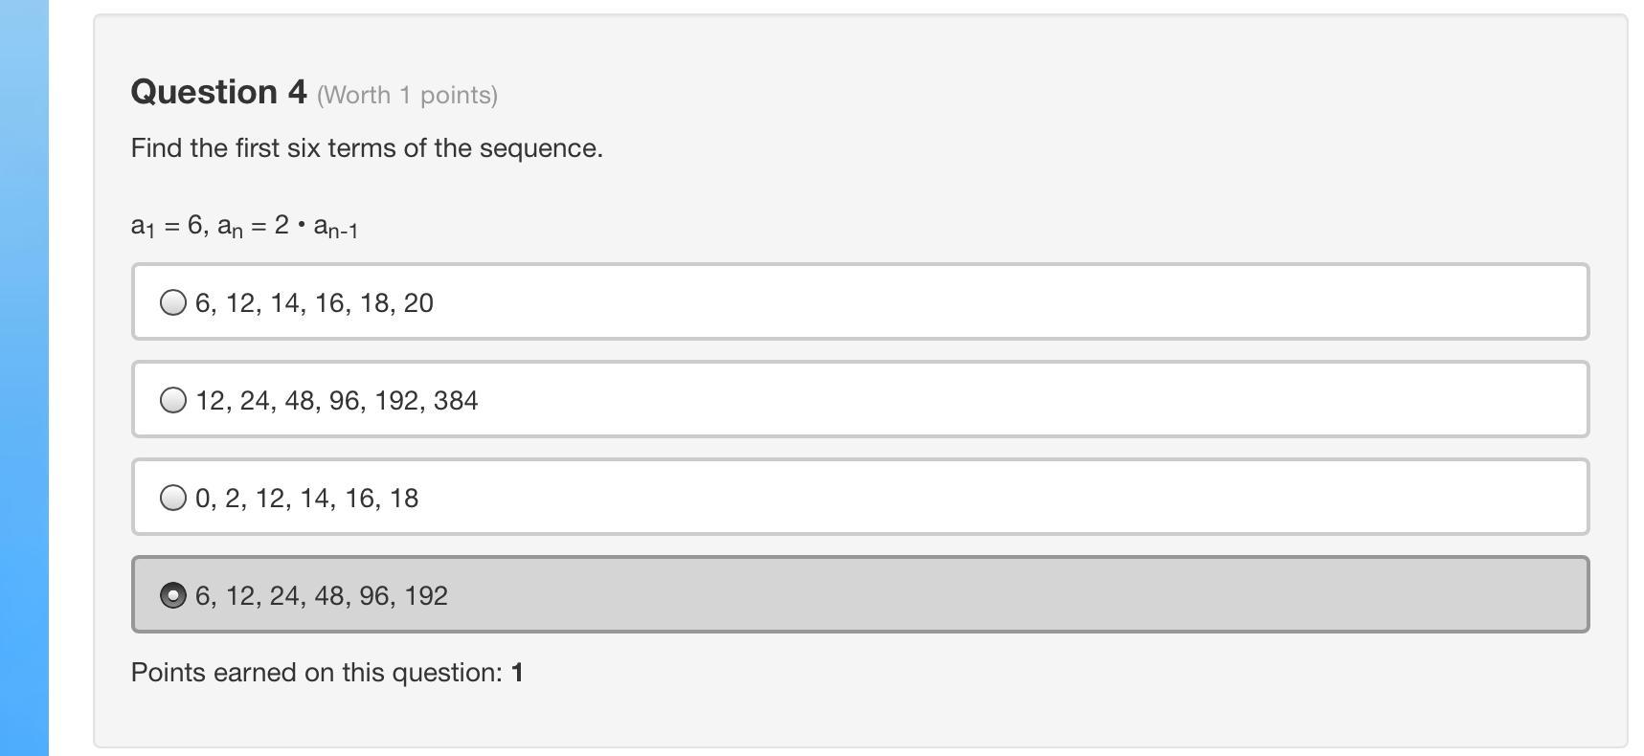Click the answer text '12, 24, 48, 96, 192, 384'
Image resolution: width=1644 pixels, height=756 pixels.
point(336,401)
